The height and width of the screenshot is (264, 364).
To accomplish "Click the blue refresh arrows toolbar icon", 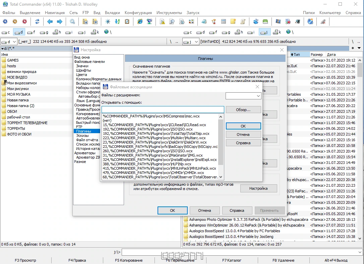I will (37, 21).
